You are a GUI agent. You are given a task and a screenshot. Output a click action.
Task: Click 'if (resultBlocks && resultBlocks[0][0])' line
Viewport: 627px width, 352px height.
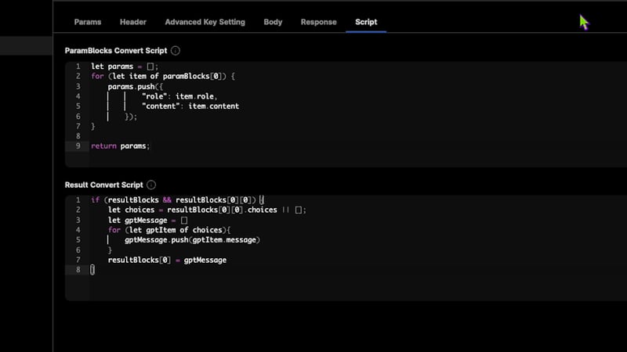177,200
